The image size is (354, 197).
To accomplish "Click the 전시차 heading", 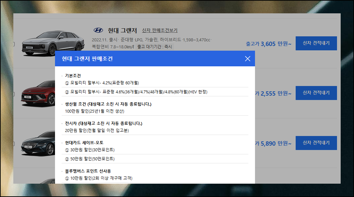I will [104, 123].
